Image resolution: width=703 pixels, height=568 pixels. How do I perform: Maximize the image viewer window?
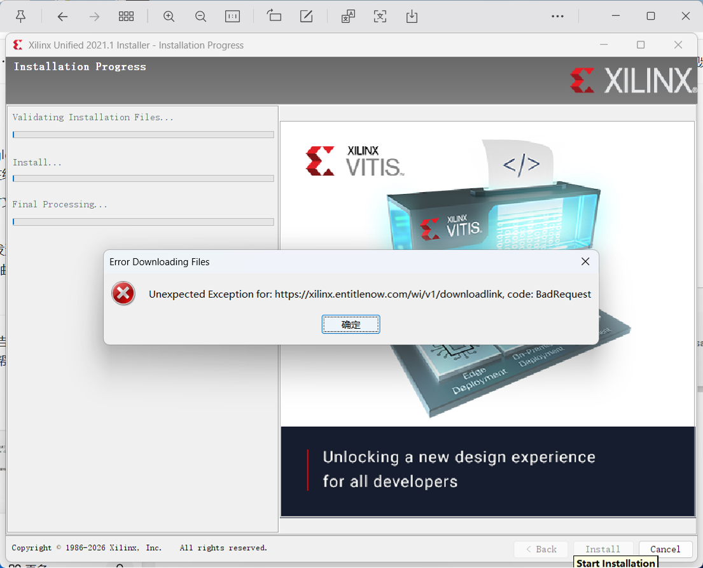point(651,16)
